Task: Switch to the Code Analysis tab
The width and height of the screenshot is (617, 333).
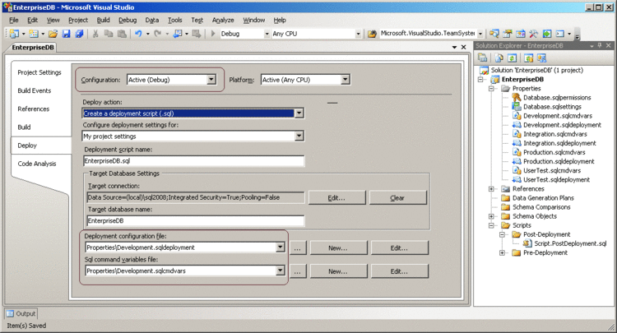Action: (37, 164)
